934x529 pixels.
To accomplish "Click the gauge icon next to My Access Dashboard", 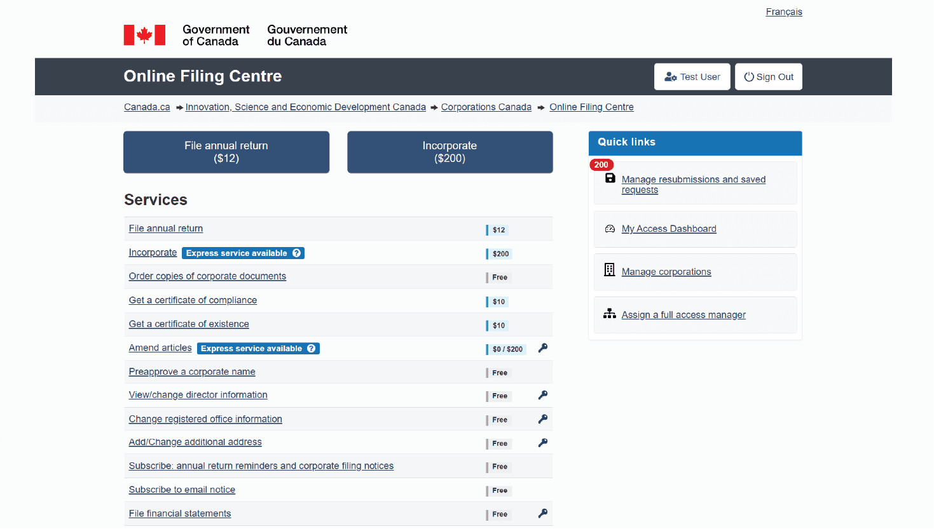I will pos(609,228).
